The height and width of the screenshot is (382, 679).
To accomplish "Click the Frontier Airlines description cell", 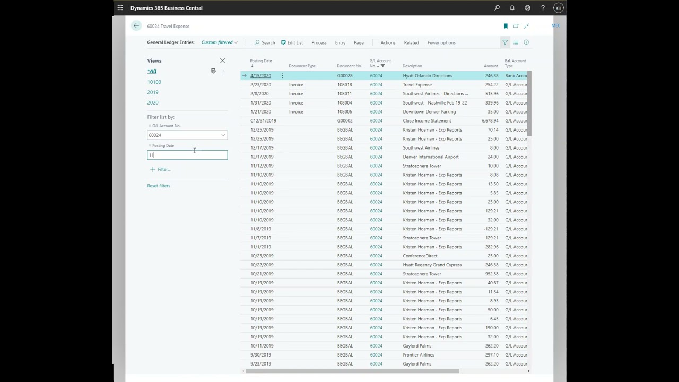I will click(x=419, y=355).
